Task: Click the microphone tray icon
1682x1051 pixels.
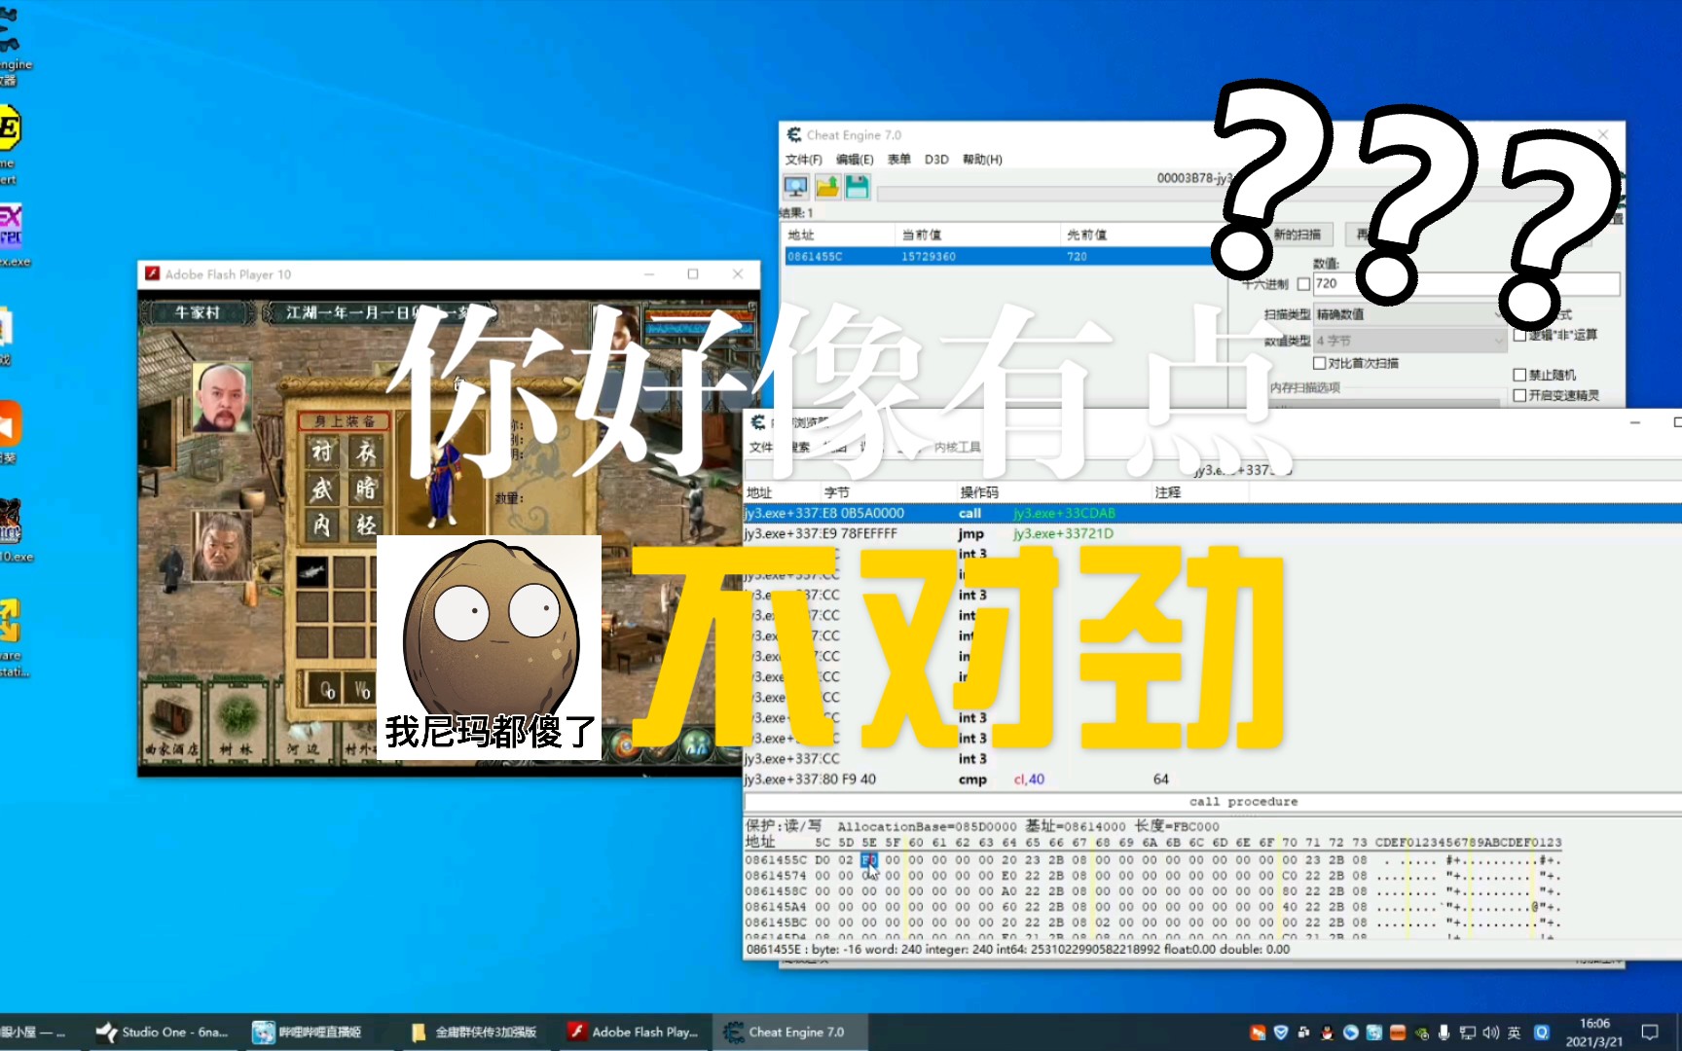Action: click(x=1444, y=1033)
